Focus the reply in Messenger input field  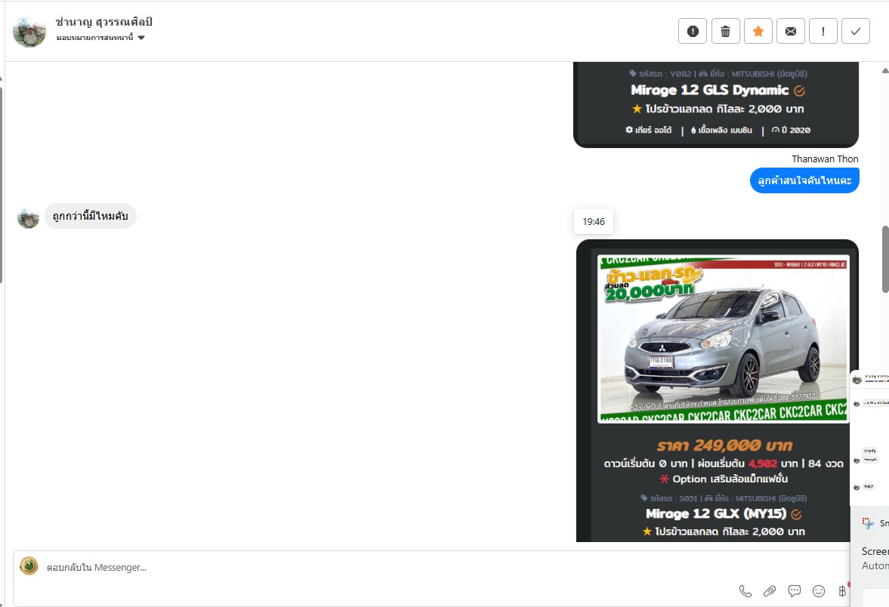coord(378,568)
